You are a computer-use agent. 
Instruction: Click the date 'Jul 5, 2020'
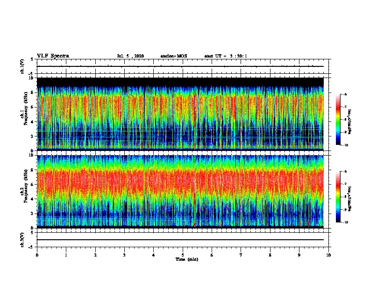click(130, 56)
